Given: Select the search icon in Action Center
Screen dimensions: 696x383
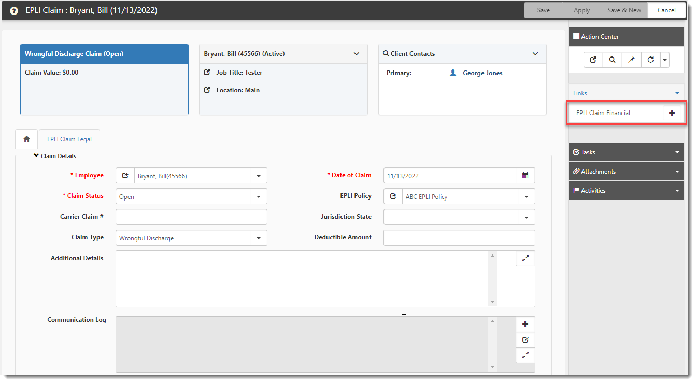Looking at the screenshot, I should (x=612, y=60).
